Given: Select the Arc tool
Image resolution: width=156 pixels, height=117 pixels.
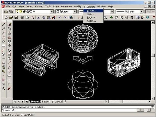Looking at the screenshot, I should [x=3, y=50].
